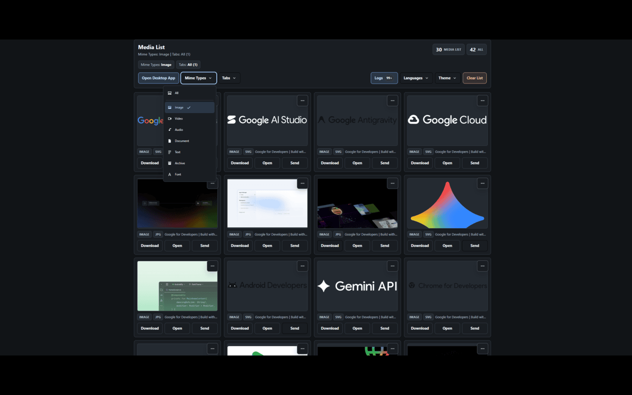
Task: Download the dark rainbow glow JPG
Action: click(150, 245)
